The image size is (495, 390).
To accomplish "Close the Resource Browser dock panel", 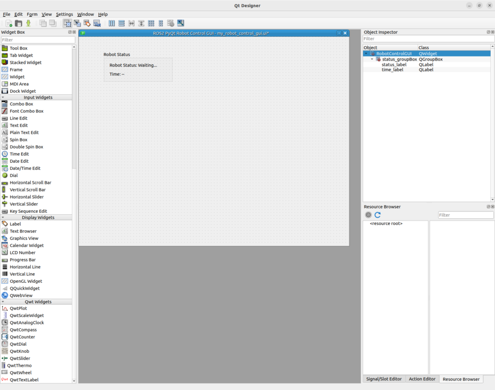I will tap(493, 207).
